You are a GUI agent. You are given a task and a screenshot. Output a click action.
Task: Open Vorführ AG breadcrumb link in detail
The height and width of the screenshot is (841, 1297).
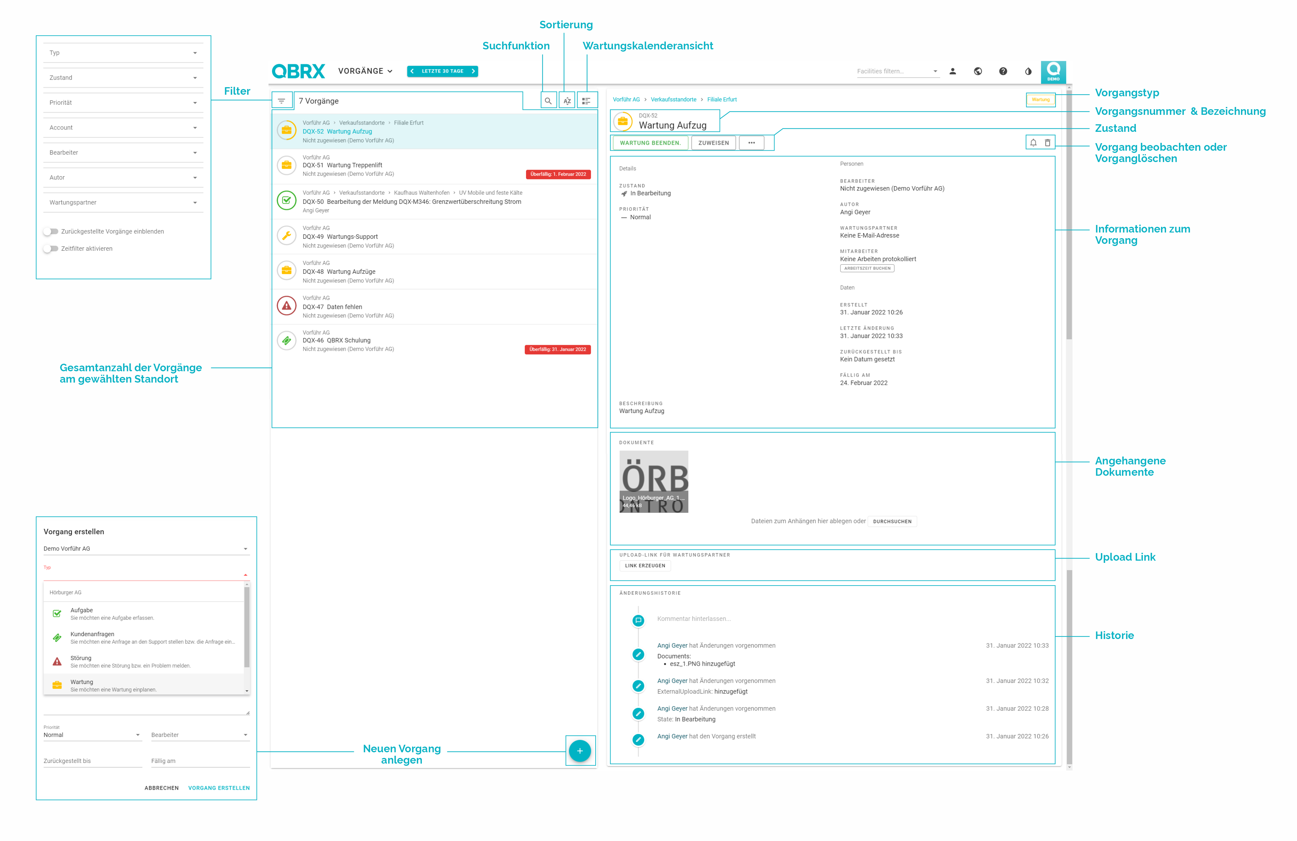tap(626, 100)
